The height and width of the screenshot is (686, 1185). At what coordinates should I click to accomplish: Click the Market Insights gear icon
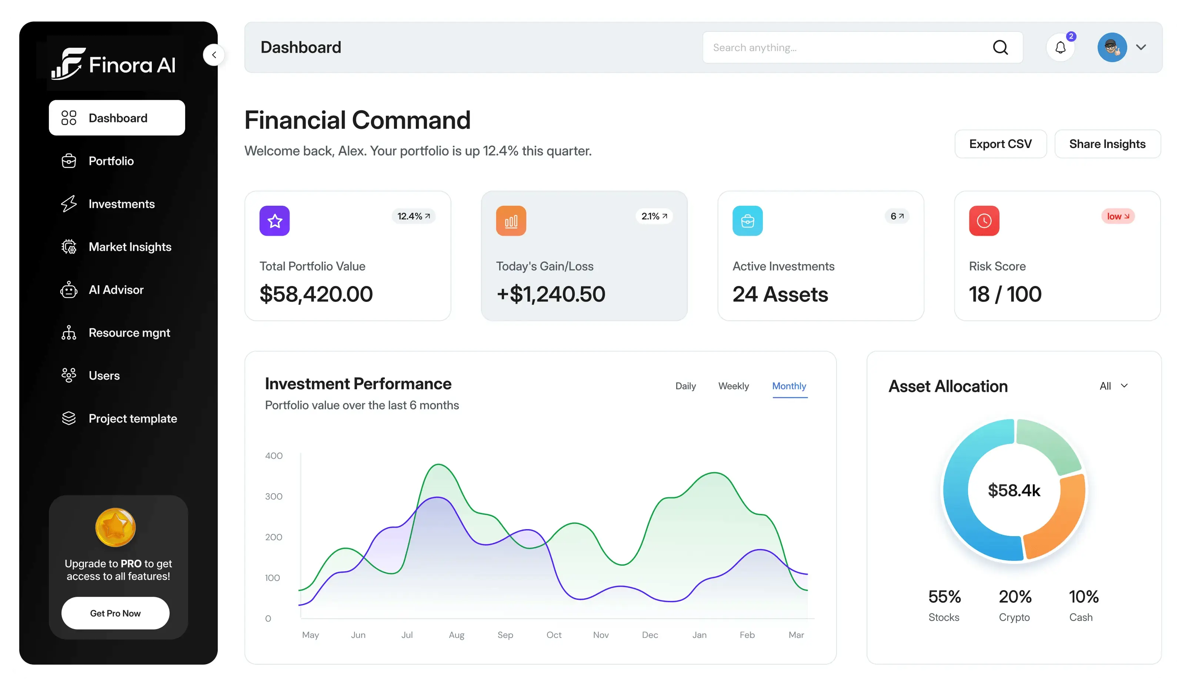69,247
